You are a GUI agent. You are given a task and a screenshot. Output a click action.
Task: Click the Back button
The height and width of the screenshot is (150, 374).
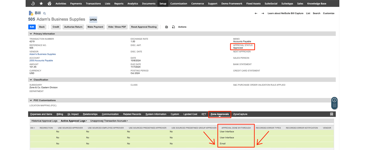42,27
